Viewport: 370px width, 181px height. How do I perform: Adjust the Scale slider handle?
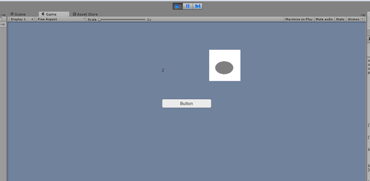click(100, 20)
